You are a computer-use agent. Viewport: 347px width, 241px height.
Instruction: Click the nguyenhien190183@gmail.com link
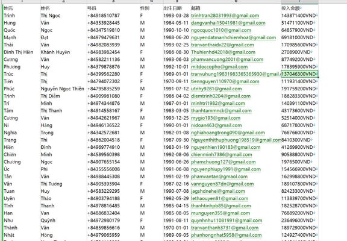[x=226, y=147]
